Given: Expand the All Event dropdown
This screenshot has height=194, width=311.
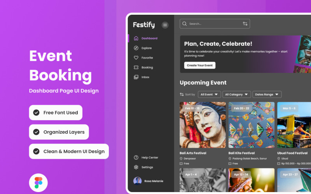Looking at the screenshot, I should (209, 94).
